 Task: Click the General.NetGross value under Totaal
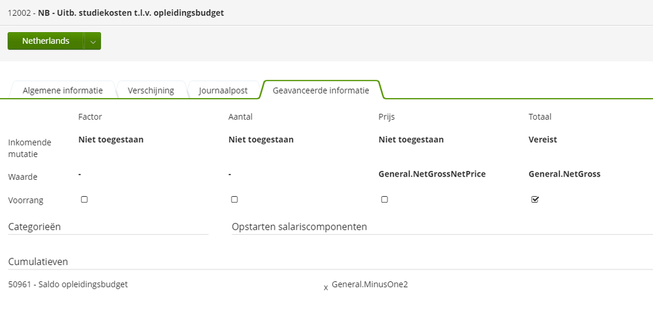click(x=564, y=175)
